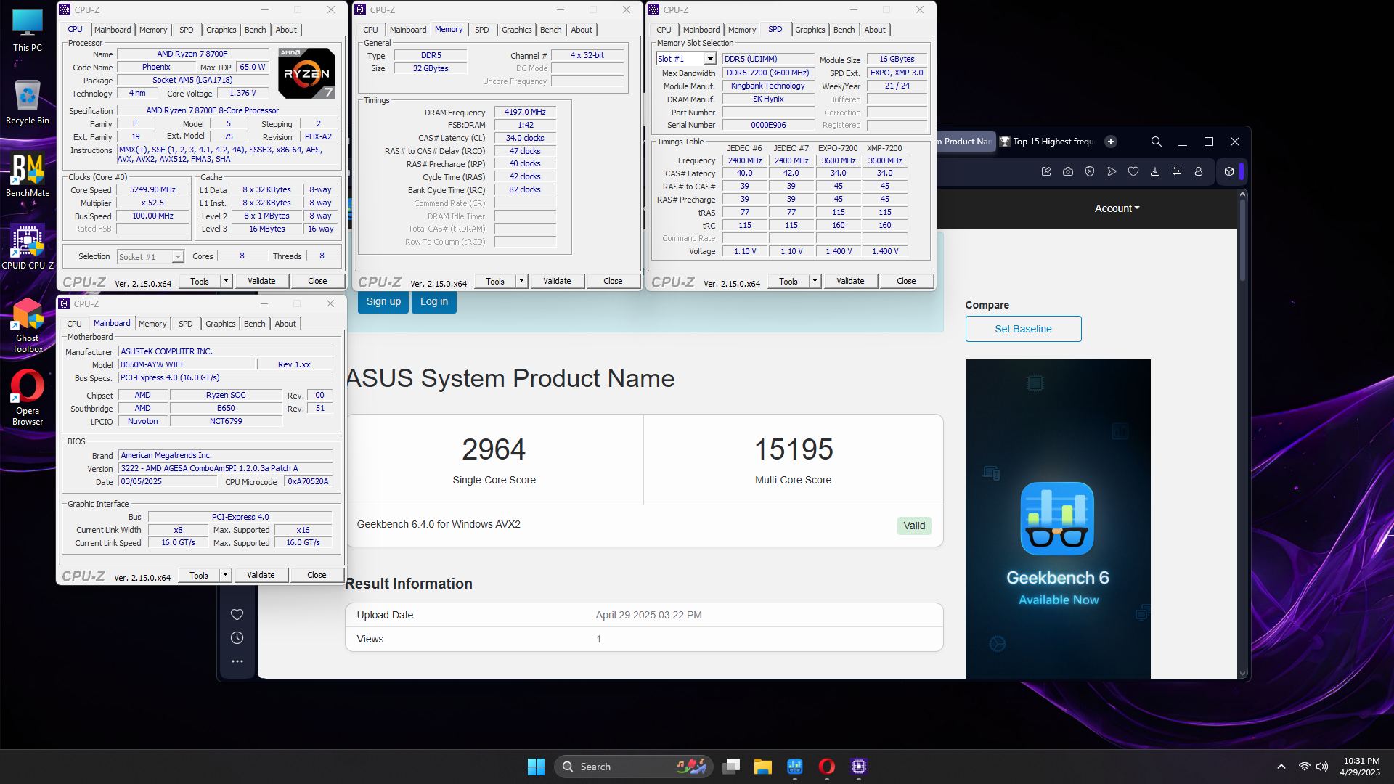Image resolution: width=1394 pixels, height=784 pixels.
Task: Open Opera Browser desktop shortcut
Action: click(28, 398)
